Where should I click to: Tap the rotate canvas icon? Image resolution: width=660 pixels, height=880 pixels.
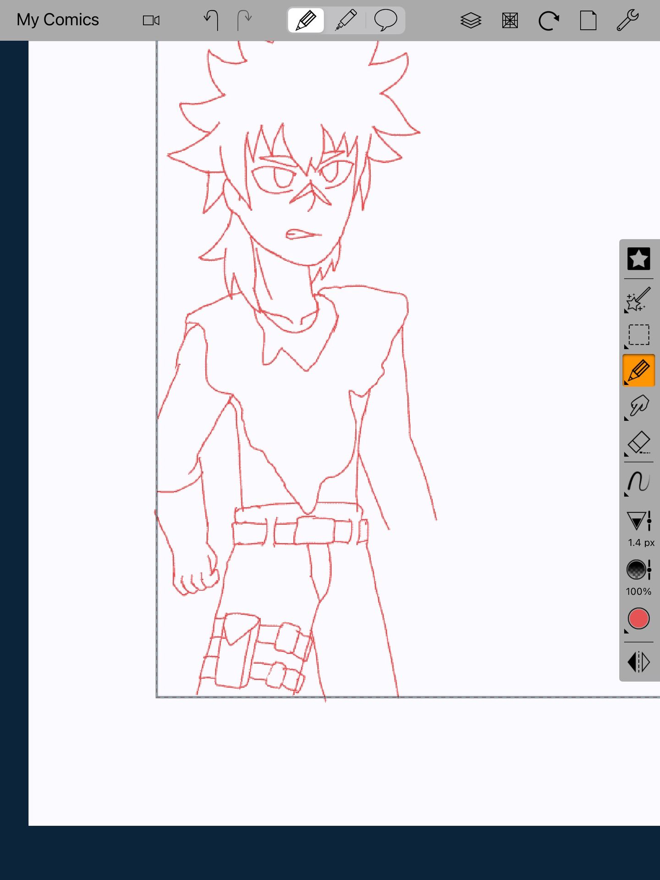point(549,21)
